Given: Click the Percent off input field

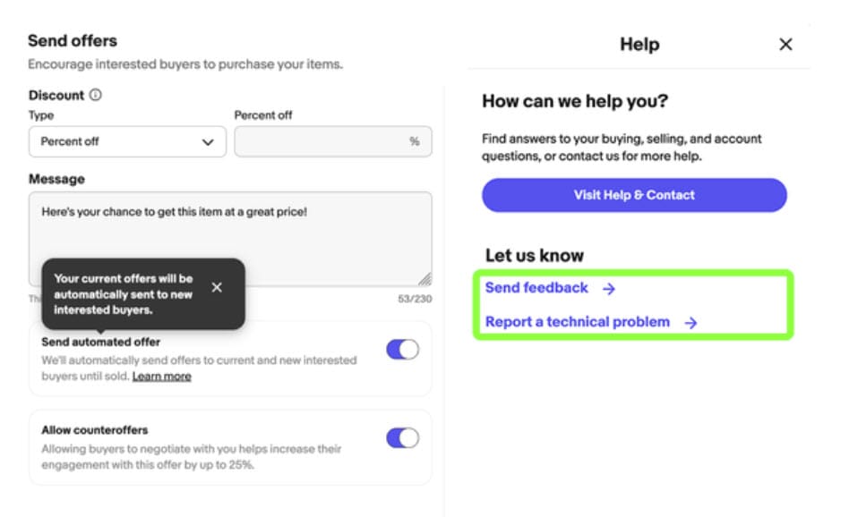Looking at the screenshot, I should (x=322, y=141).
